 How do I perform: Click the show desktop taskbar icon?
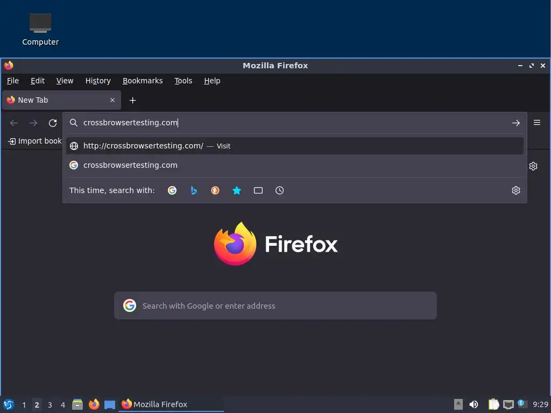(x=110, y=404)
